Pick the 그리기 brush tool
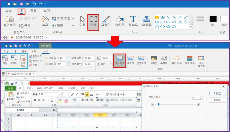This screenshot has height=132, width=230. click(x=106, y=21)
